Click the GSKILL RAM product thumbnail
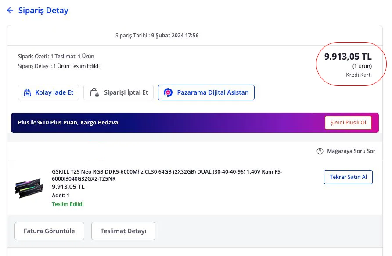The width and height of the screenshot is (392, 256). point(29,187)
